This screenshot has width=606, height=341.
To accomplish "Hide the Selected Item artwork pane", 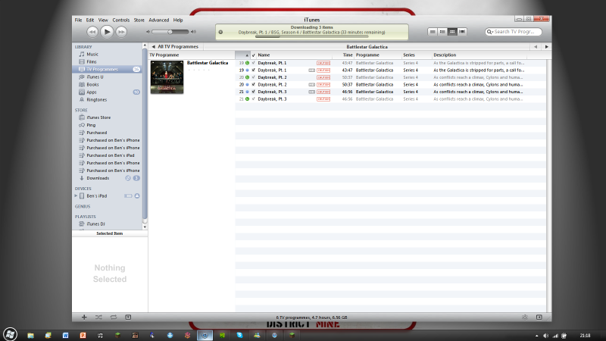I will click(128, 317).
